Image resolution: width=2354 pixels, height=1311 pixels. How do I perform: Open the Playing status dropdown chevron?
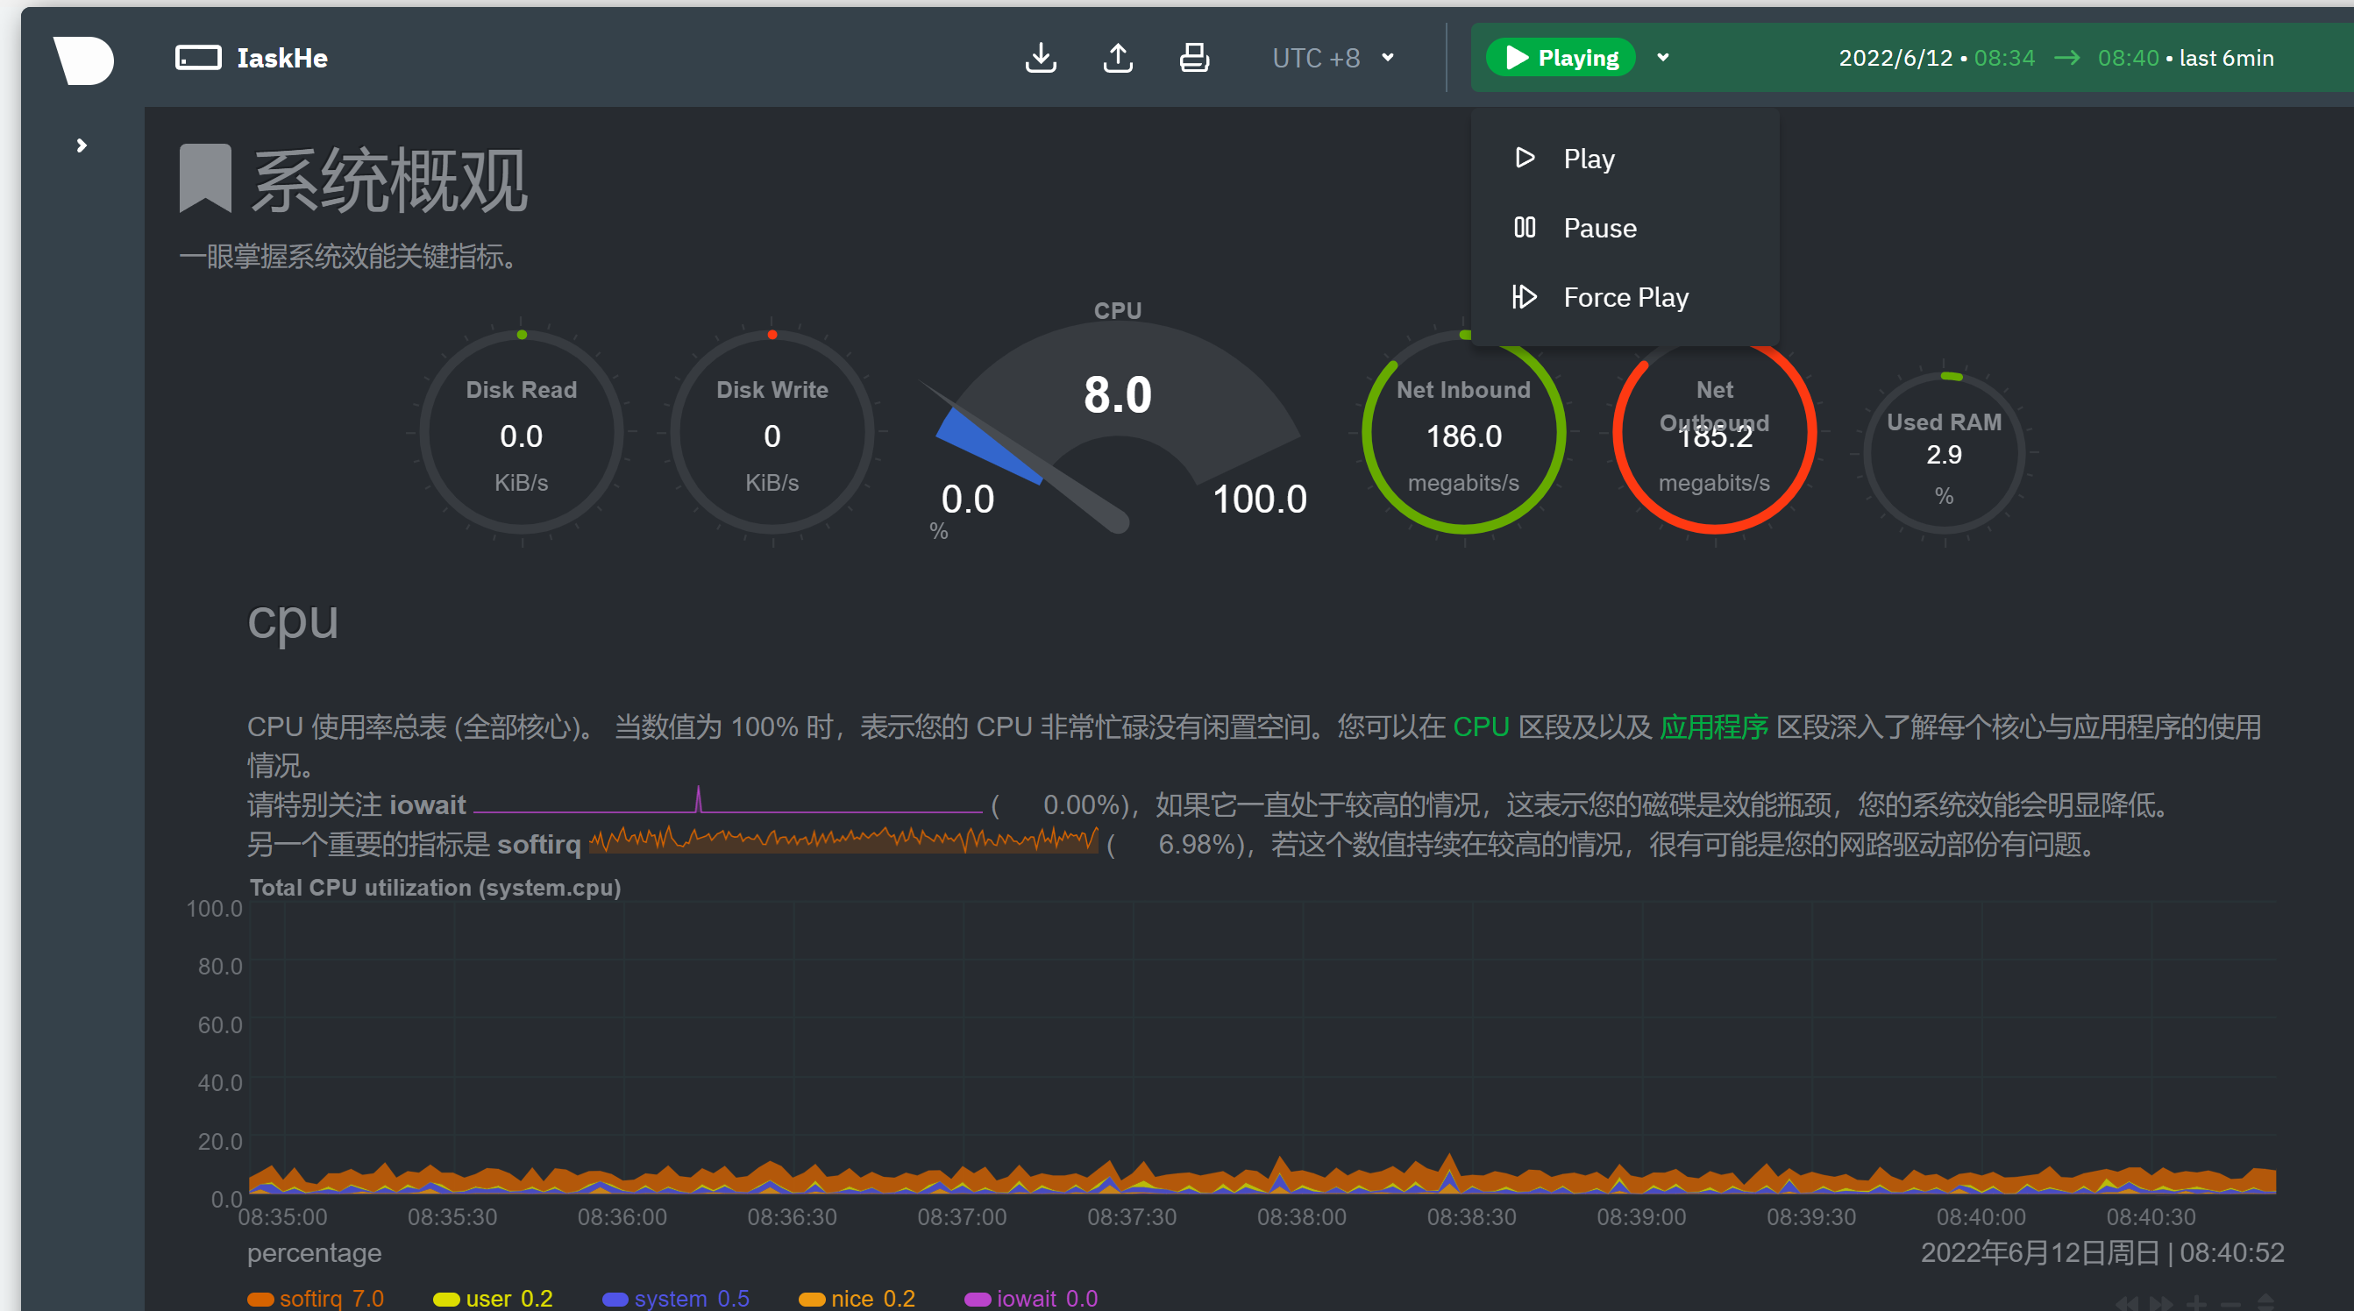pyautogui.click(x=1663, y=57)
